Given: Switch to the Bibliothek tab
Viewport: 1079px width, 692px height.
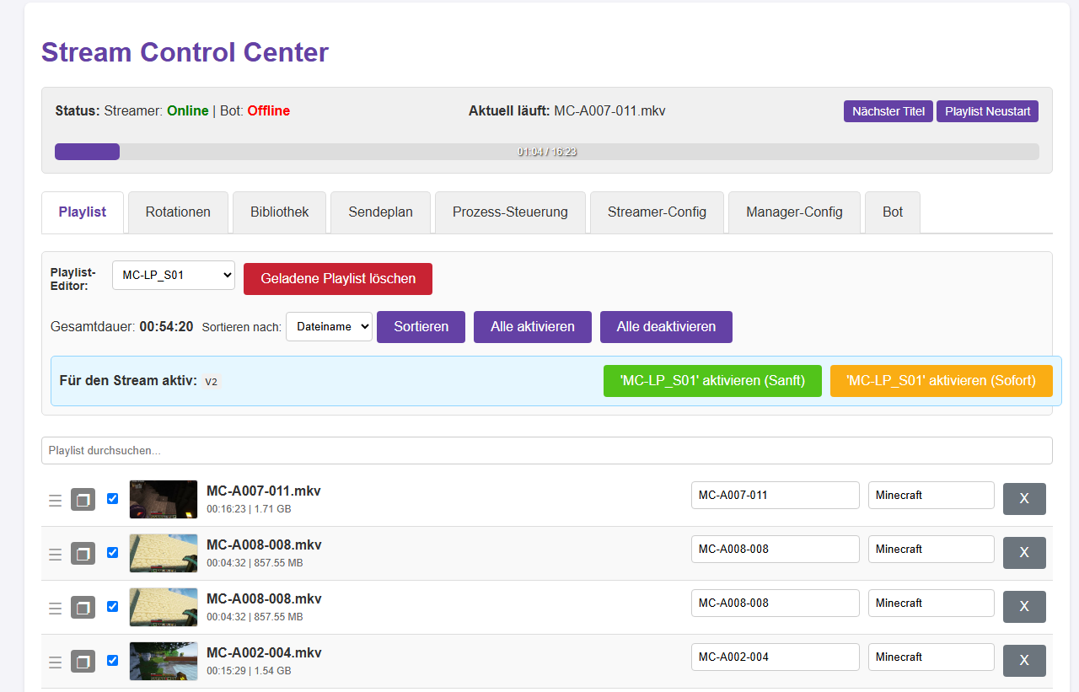Looking at the screenshot, I should pyautogui.click(x=279, y=212).
